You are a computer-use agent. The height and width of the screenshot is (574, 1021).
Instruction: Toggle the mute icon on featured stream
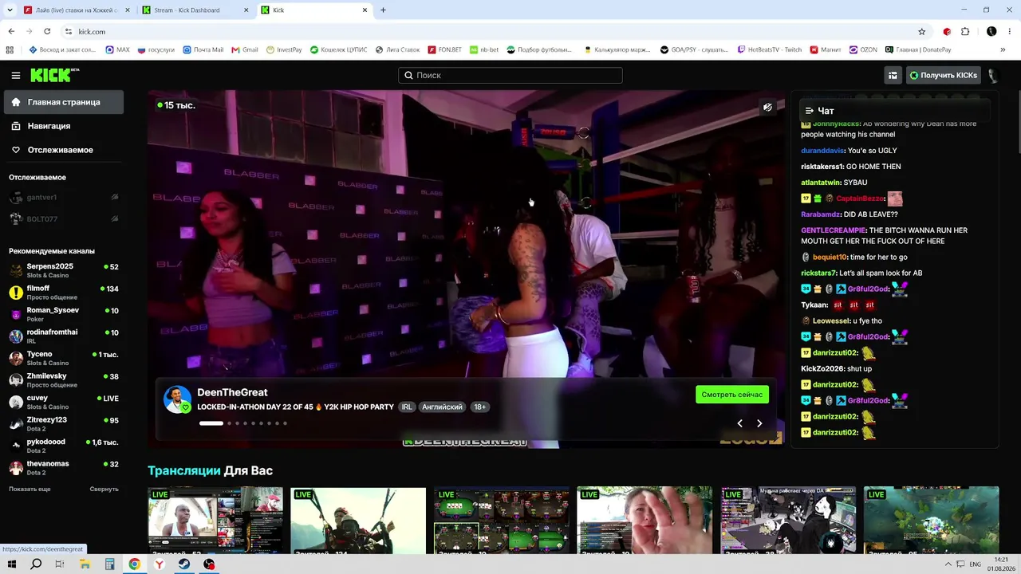[x=767, y=107]
